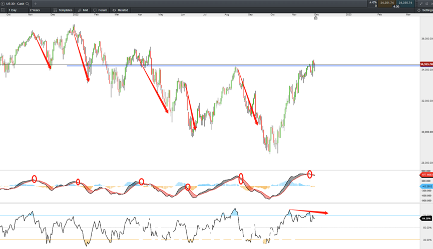
Task: Click the date marker on the time axis
Action: (x=316, y=18)
